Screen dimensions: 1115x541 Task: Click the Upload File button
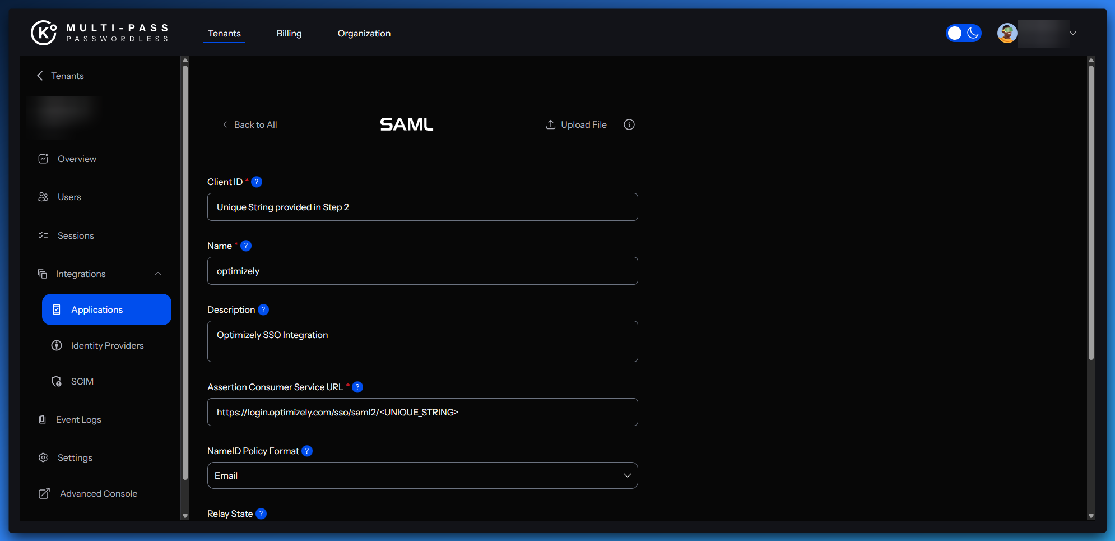(577, 124)
